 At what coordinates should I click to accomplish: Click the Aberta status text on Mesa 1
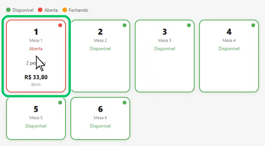coord(36,49)
